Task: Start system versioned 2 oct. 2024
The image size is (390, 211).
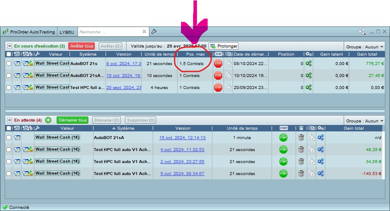Action: pos(283,161)
